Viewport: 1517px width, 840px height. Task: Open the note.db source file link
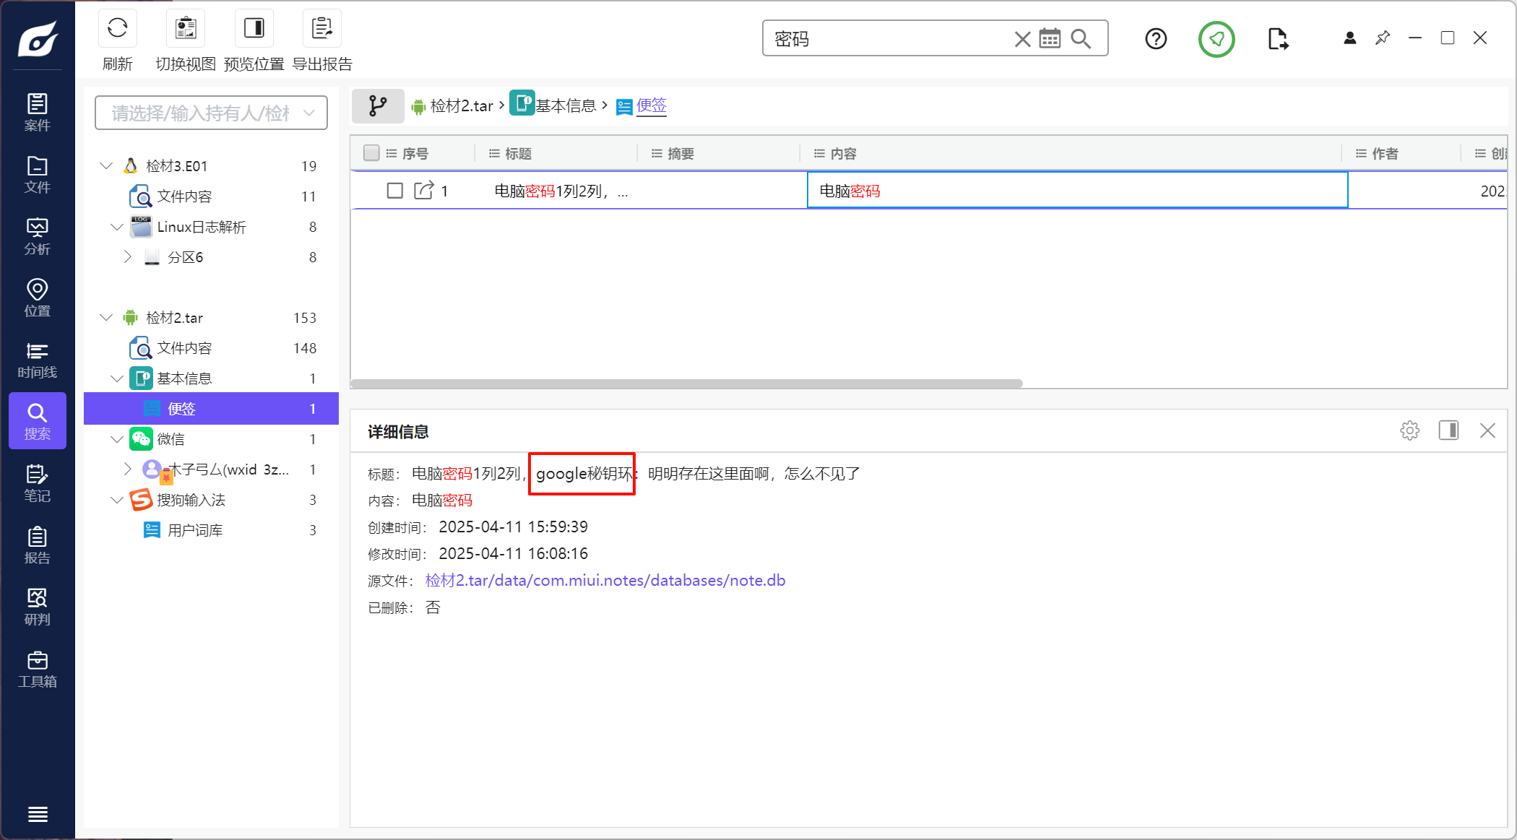(x=605, y=581)
